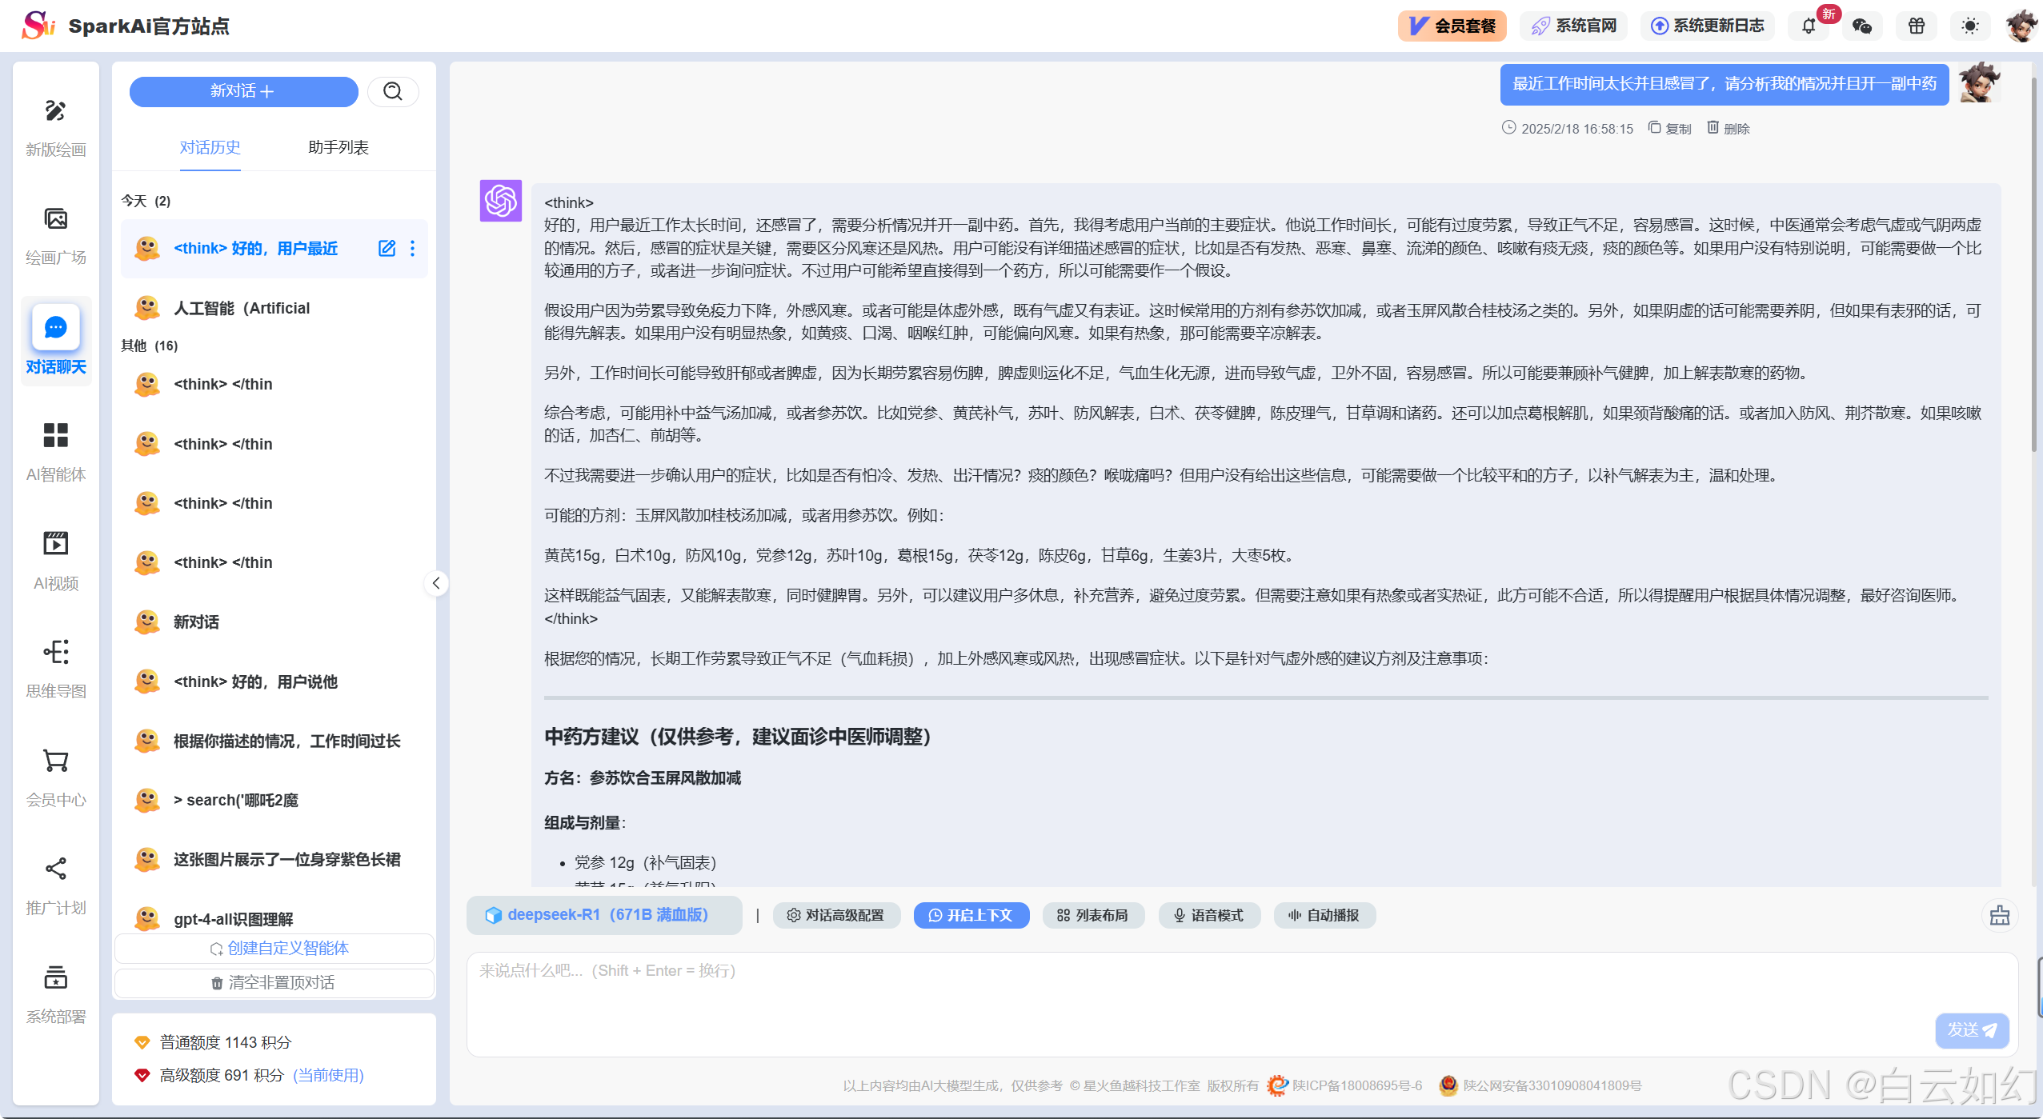
Task: Toggle the 开启上下文 context switch
Action: click(x=971, y=916)
